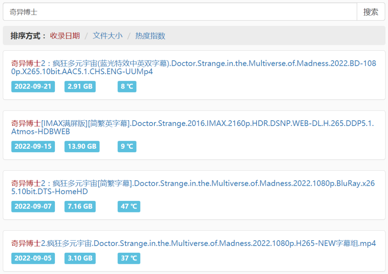Open the BluRay x265 DTS-HomeHD result

tap(193, 188)
